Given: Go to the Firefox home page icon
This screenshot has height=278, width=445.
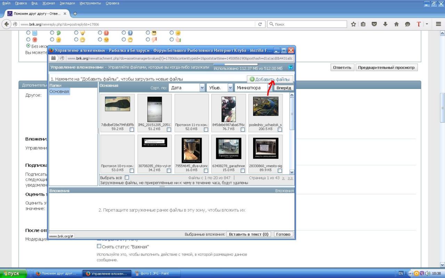Looking at the screenshot, I should point(396,24).
